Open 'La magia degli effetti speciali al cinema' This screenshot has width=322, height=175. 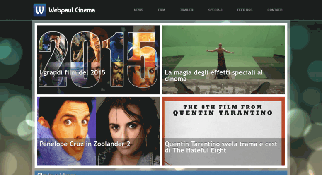pos(213,76)
